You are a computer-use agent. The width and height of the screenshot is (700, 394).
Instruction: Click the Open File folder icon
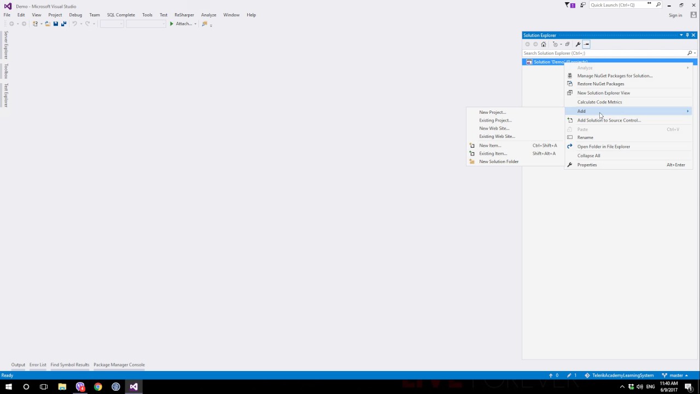pos(48,24)
